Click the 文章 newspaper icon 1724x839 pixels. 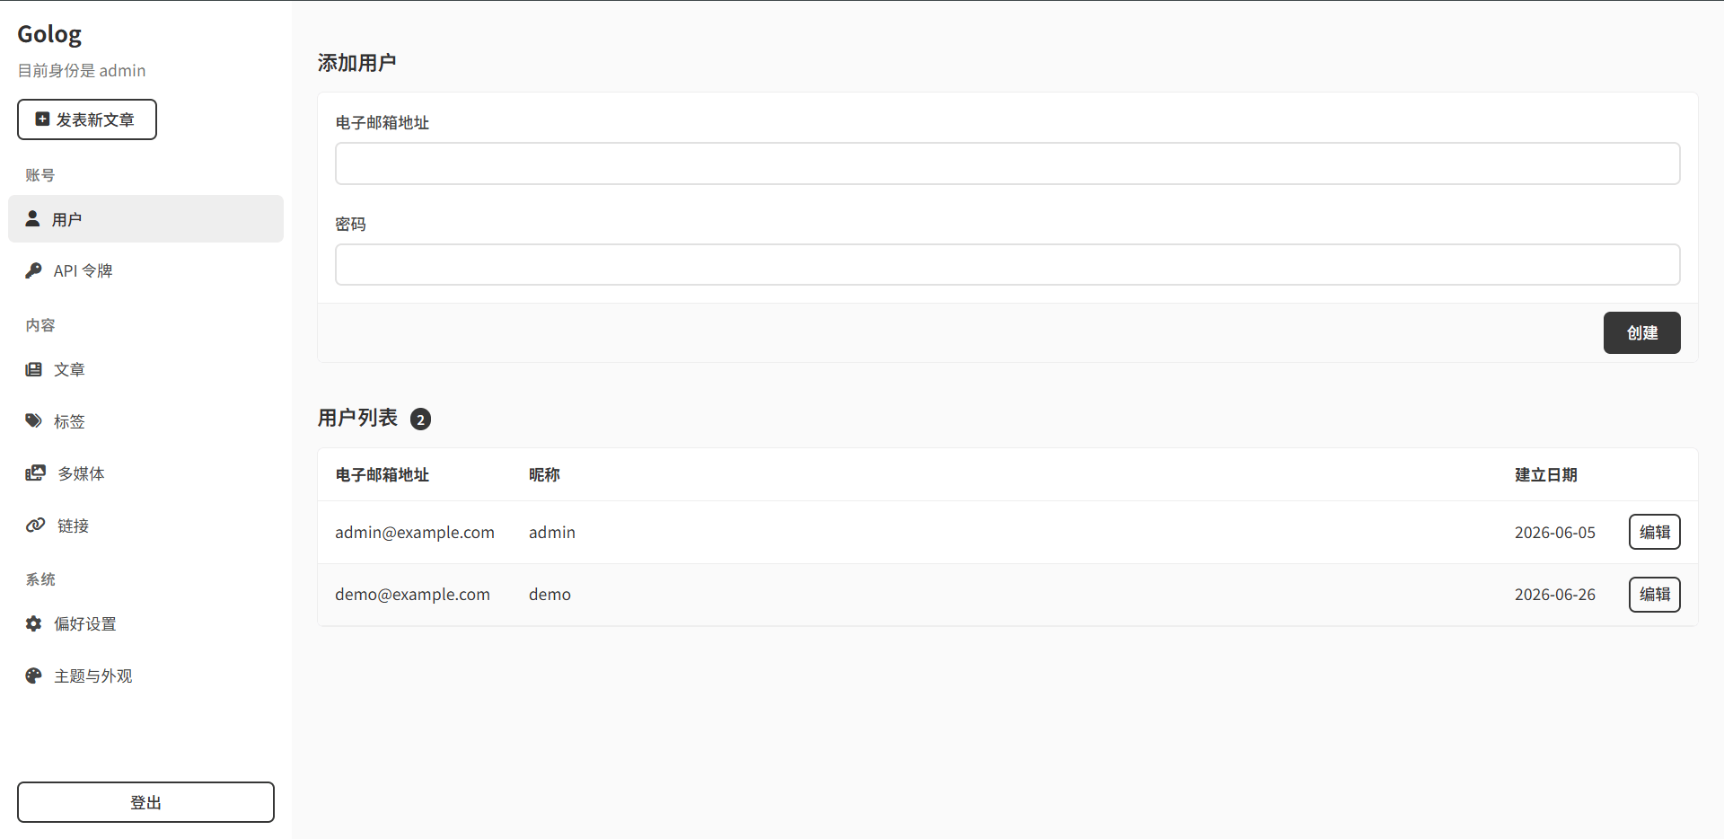tap(33, 369)
